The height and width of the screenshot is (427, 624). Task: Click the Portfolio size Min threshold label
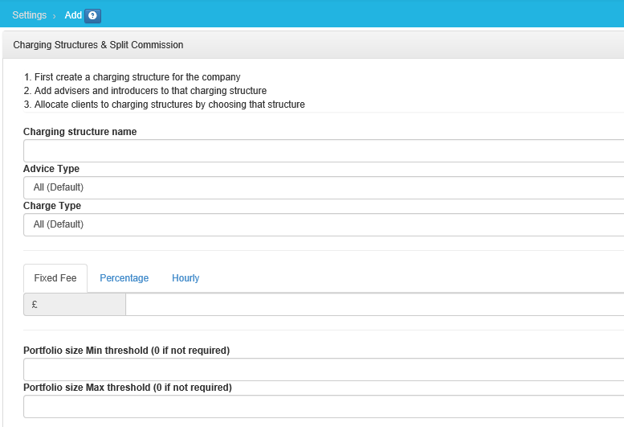point(126,351)
